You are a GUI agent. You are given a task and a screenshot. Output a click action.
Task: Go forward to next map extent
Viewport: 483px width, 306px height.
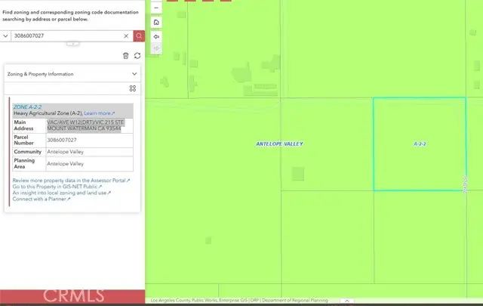point(155,49)
